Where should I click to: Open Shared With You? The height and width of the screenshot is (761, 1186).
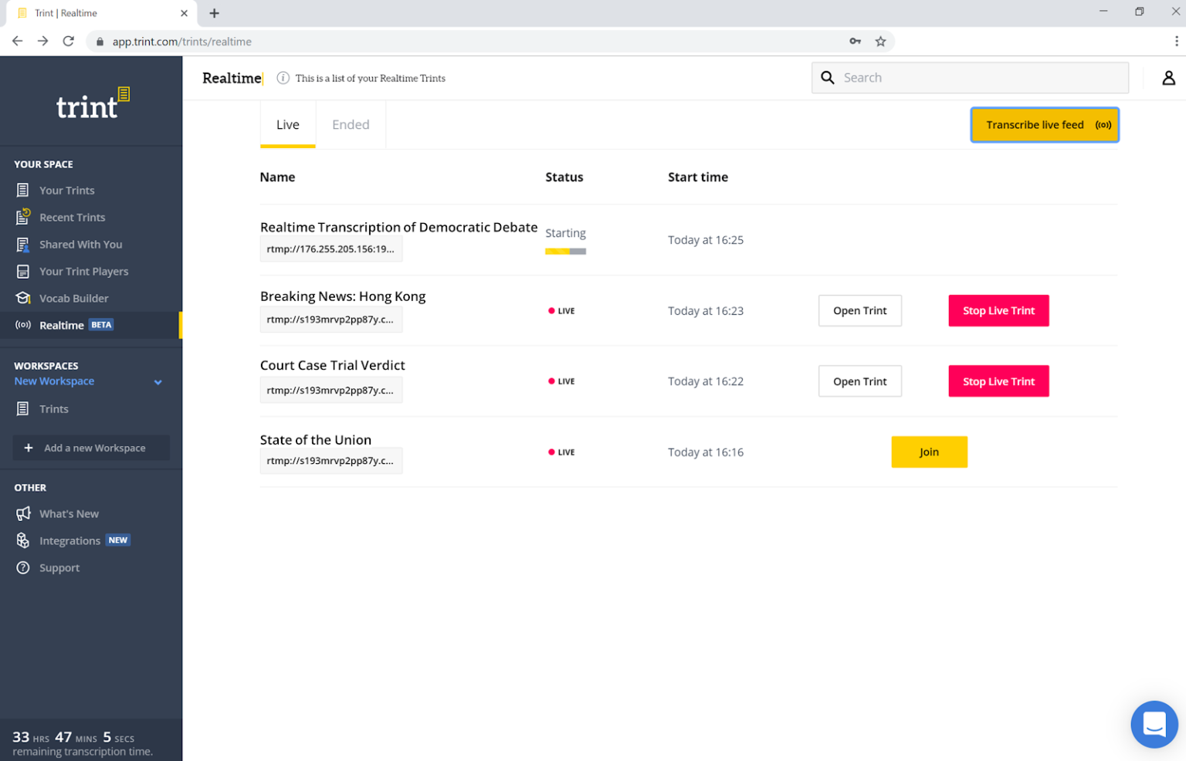(x=80, y=244)
